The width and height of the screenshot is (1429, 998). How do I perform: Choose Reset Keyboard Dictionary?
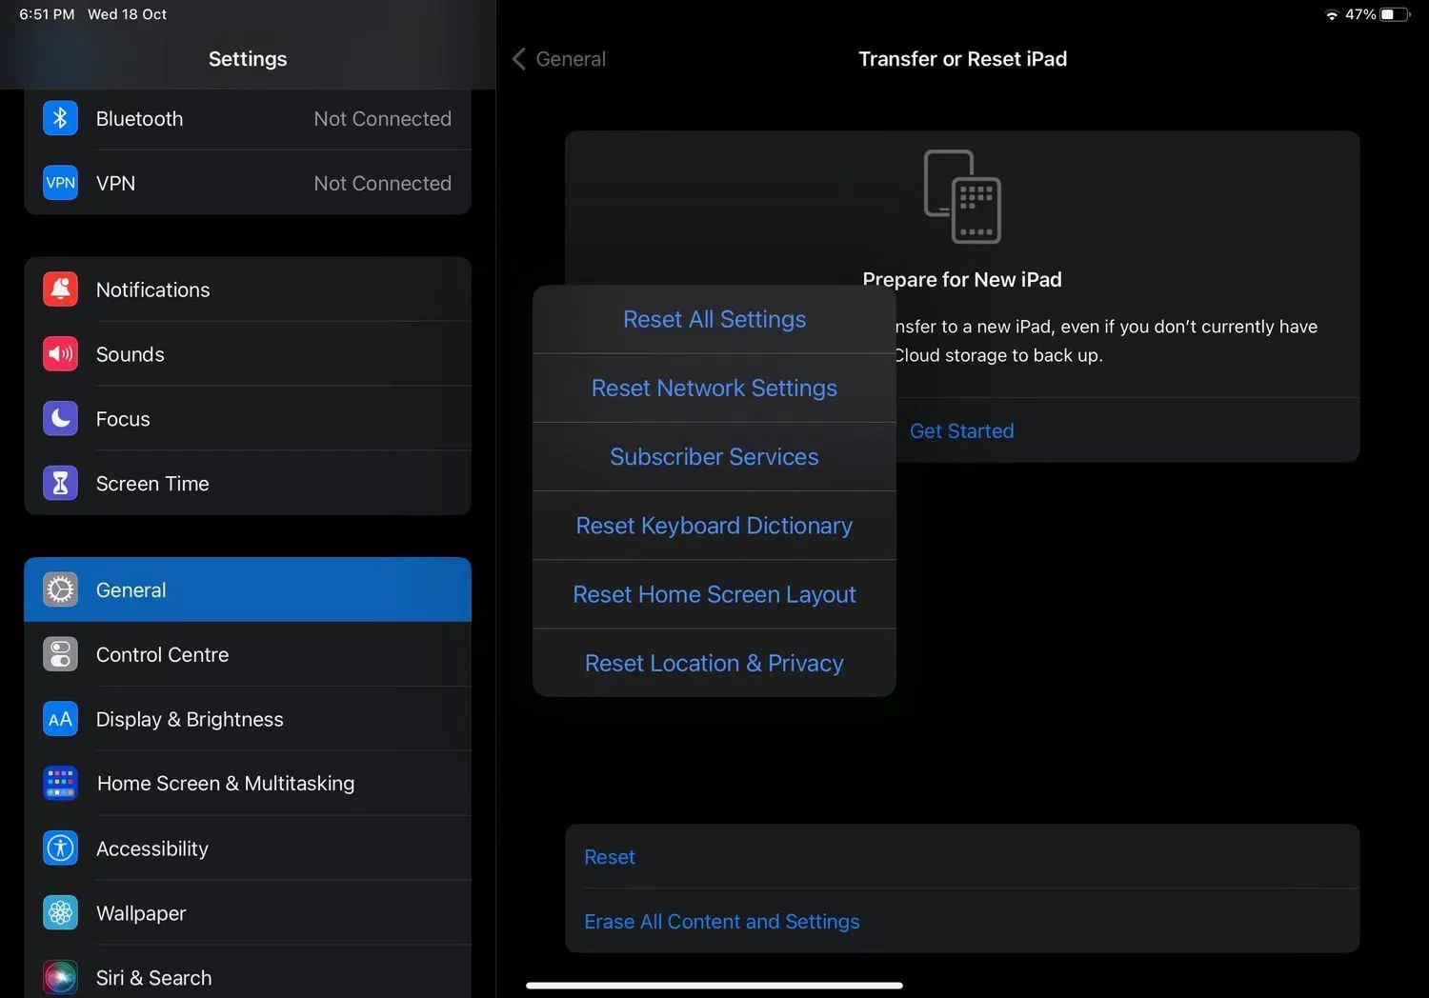(714, 526)
